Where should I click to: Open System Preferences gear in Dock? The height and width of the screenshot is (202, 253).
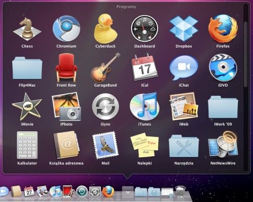[x=95, y=192]
